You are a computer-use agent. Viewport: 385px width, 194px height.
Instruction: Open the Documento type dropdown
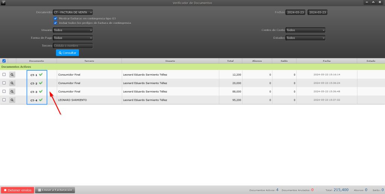pos(73,12)
